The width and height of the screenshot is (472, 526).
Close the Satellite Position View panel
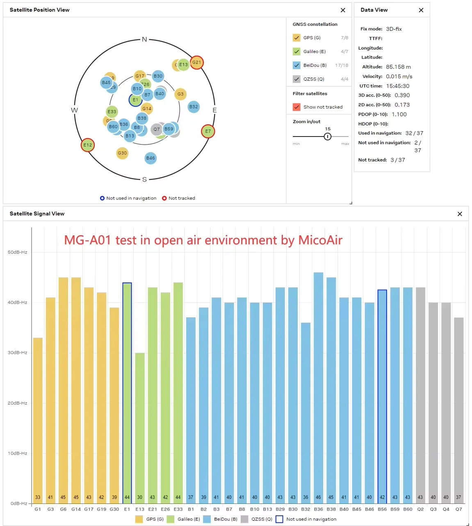point(343,10)
